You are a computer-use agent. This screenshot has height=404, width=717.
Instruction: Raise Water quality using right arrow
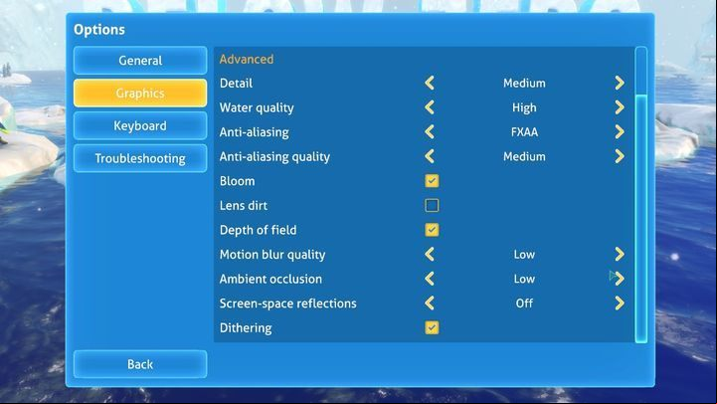[620, 107]
